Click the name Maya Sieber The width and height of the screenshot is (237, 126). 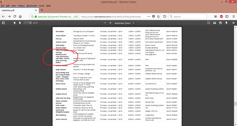[x=61, y=35]
